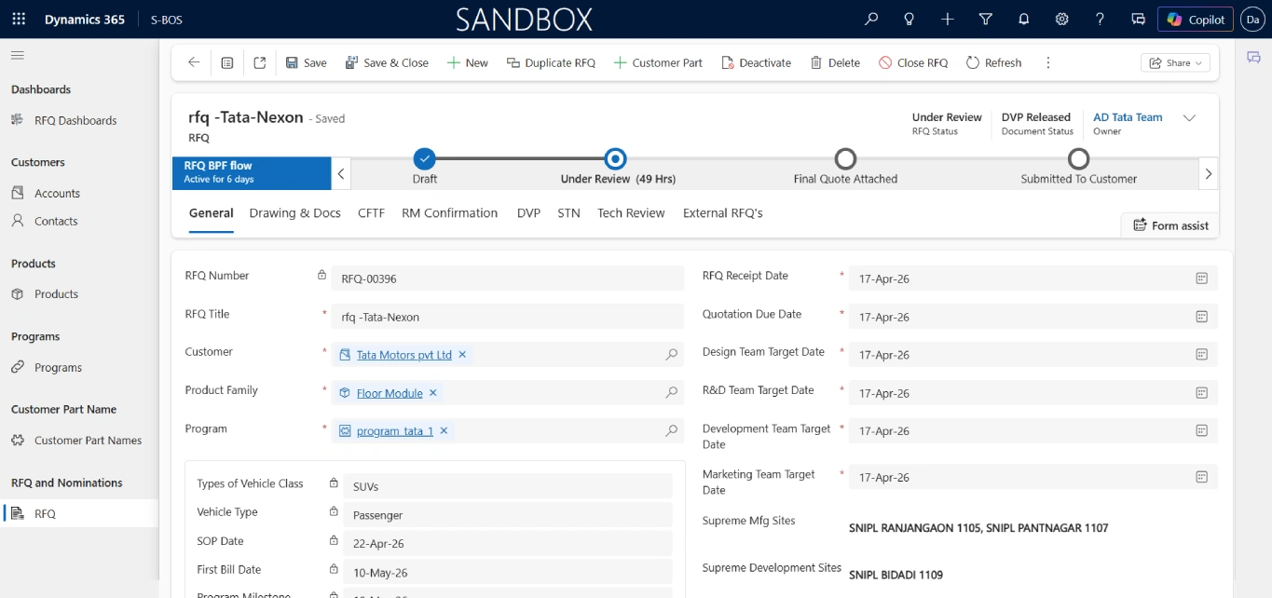Switch to the STN tab
Screen dimensions: 1272x598
[568, 213]
